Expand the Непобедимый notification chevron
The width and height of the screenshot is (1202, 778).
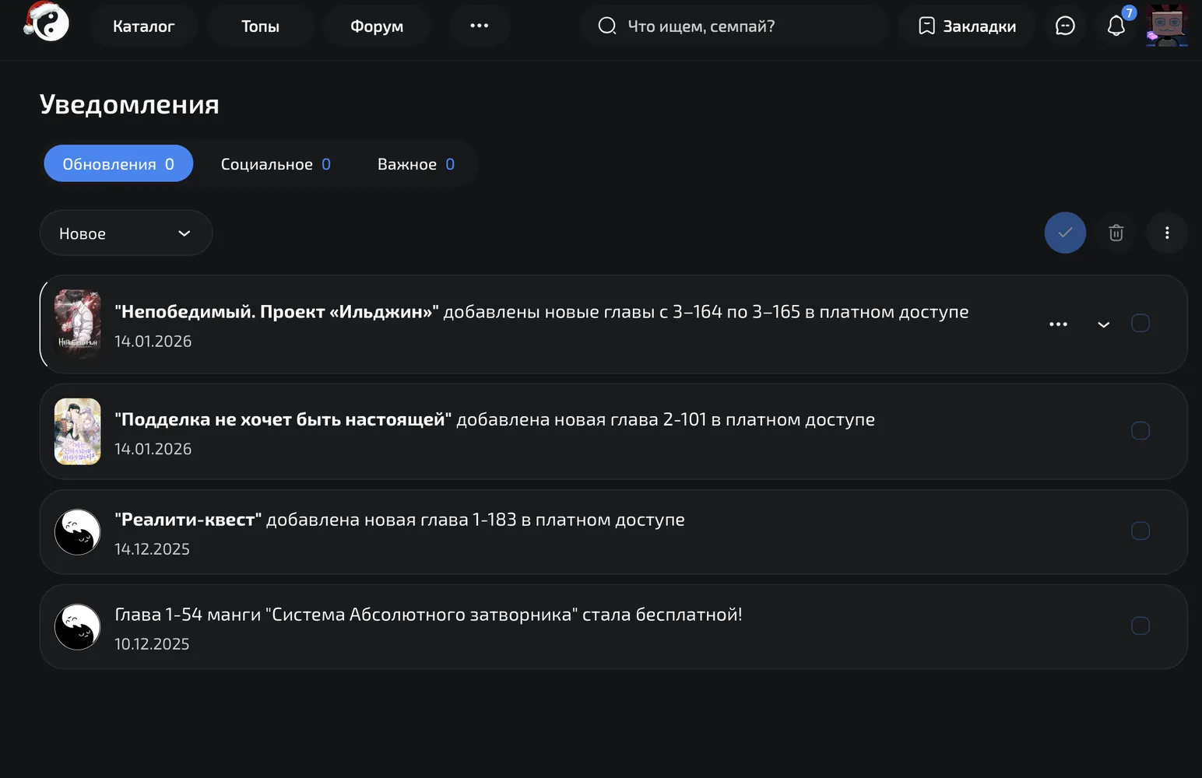click(x=1103, y=324)
